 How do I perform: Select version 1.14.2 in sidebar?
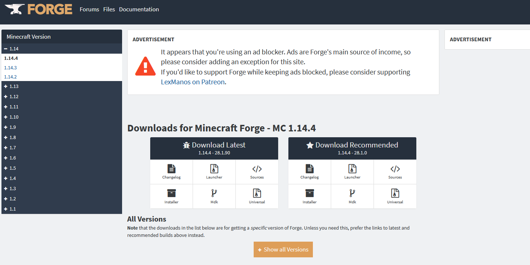(10, 77)
